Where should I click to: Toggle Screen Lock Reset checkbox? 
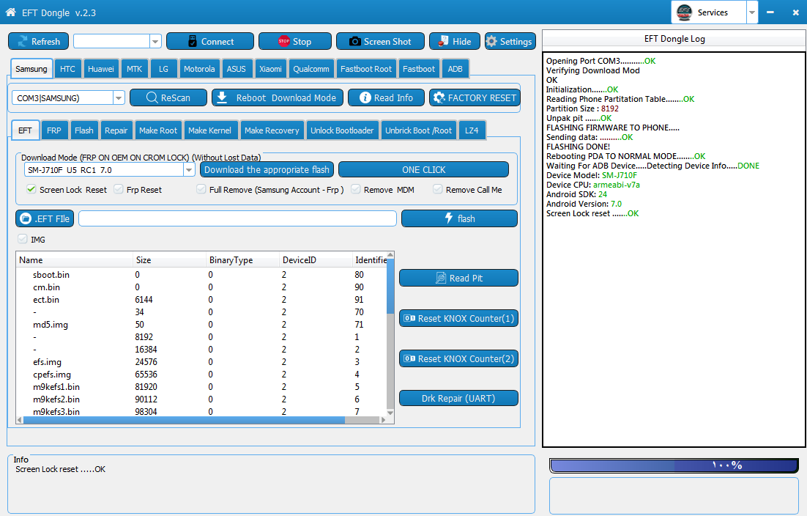tap(31, 189)
